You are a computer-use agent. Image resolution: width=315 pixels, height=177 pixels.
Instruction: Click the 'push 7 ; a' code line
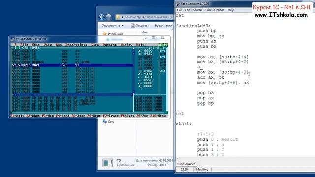[211, 145]
